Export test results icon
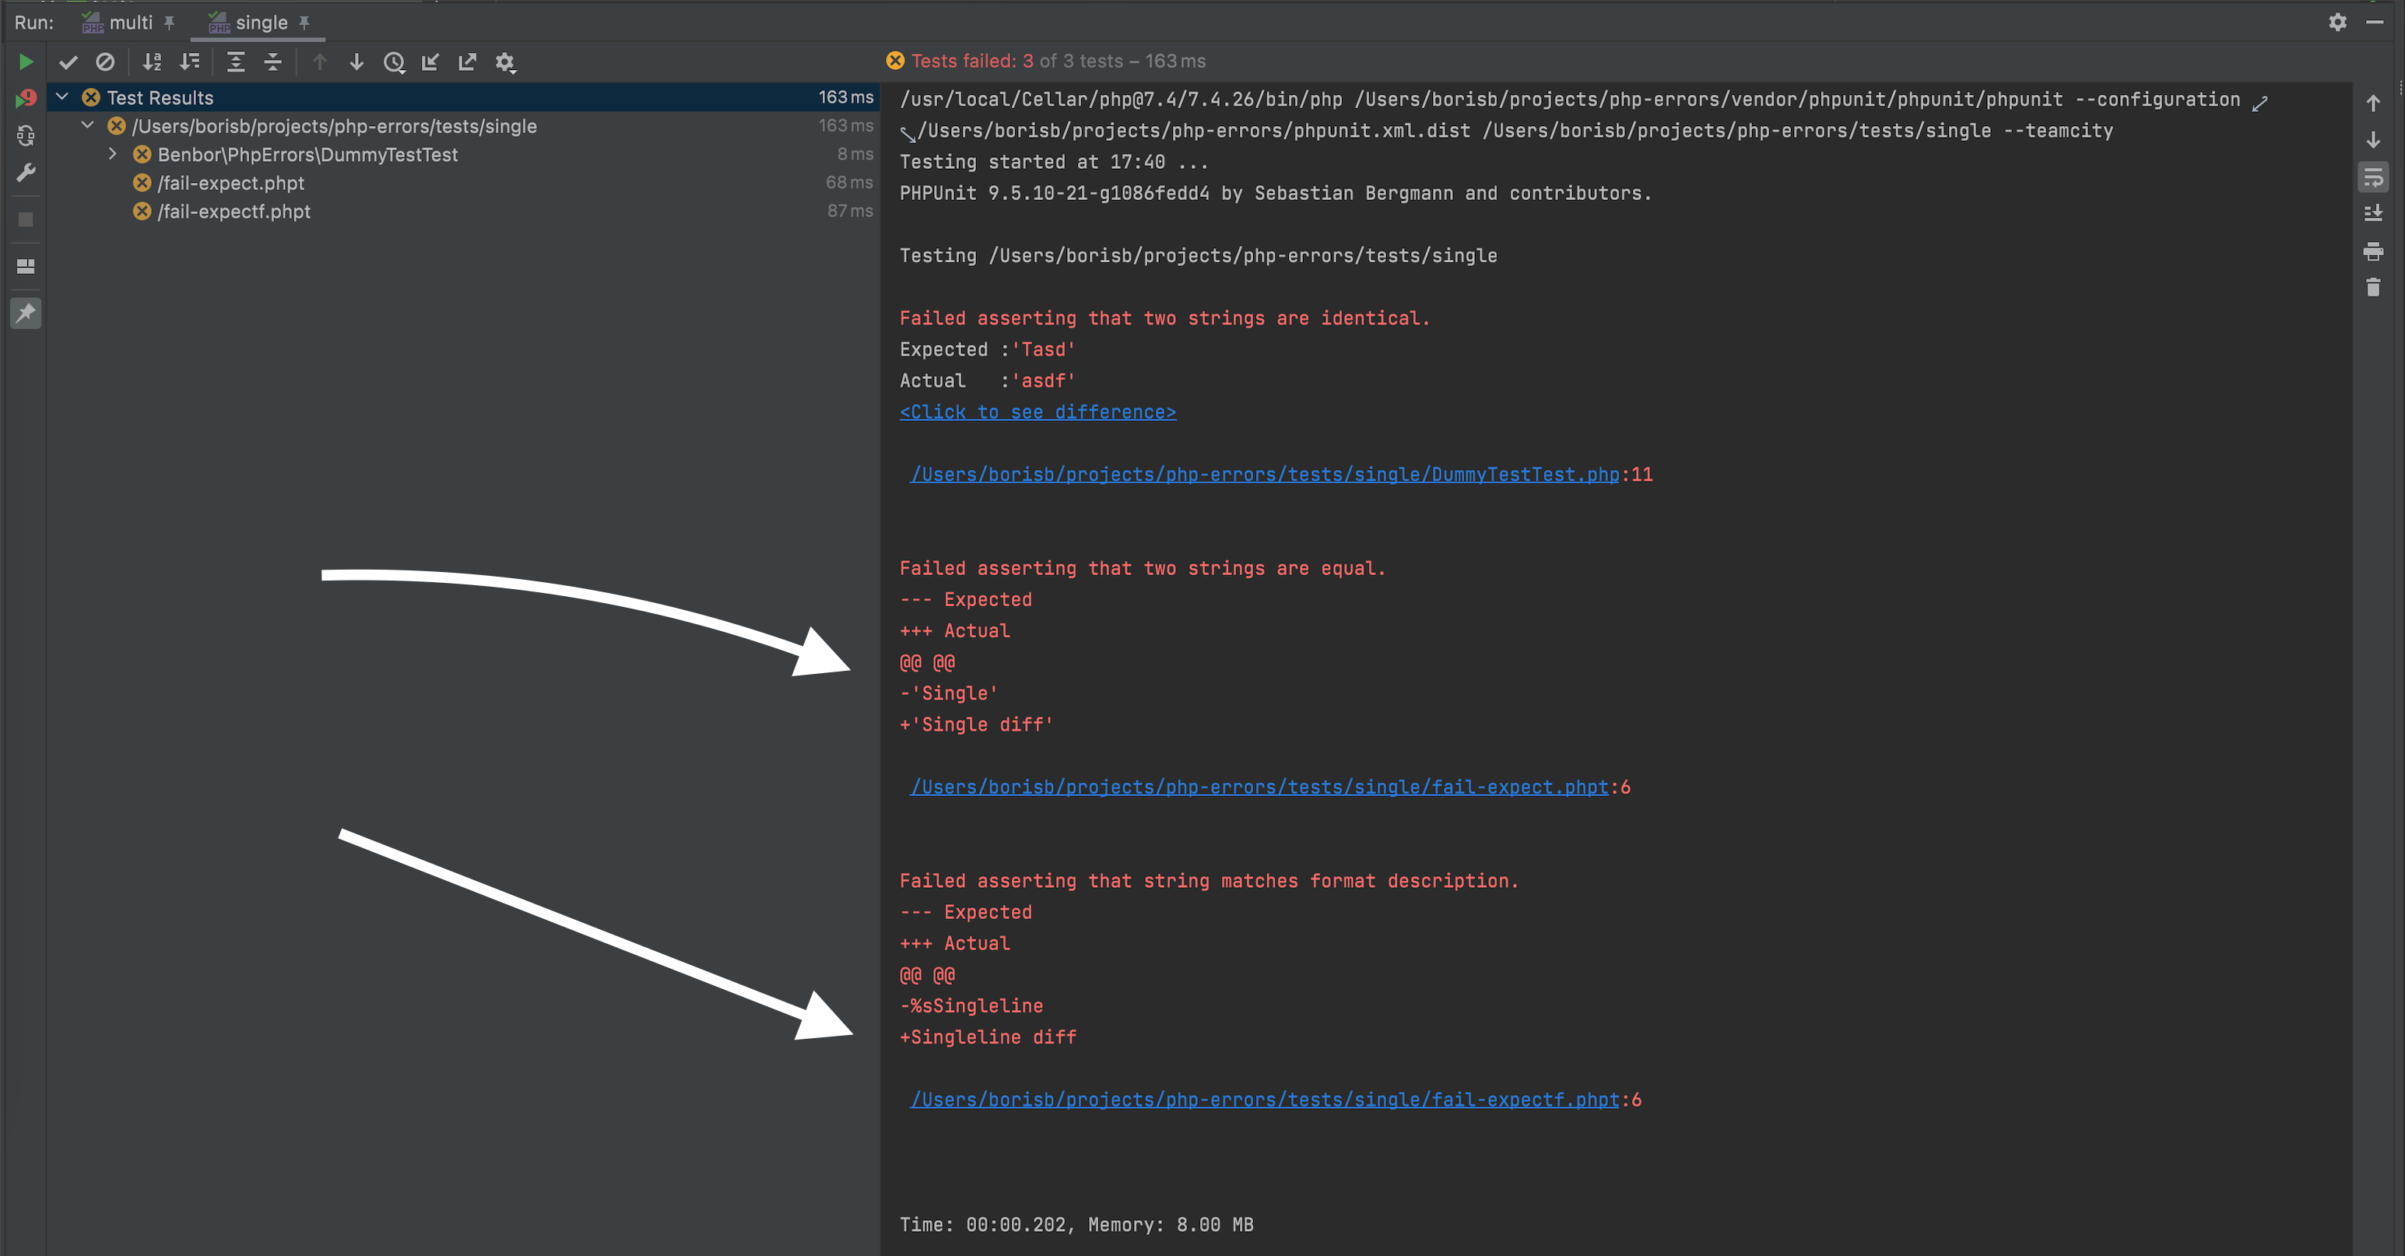This screenshot has width=2405, height=1256. tap(468, 62)
